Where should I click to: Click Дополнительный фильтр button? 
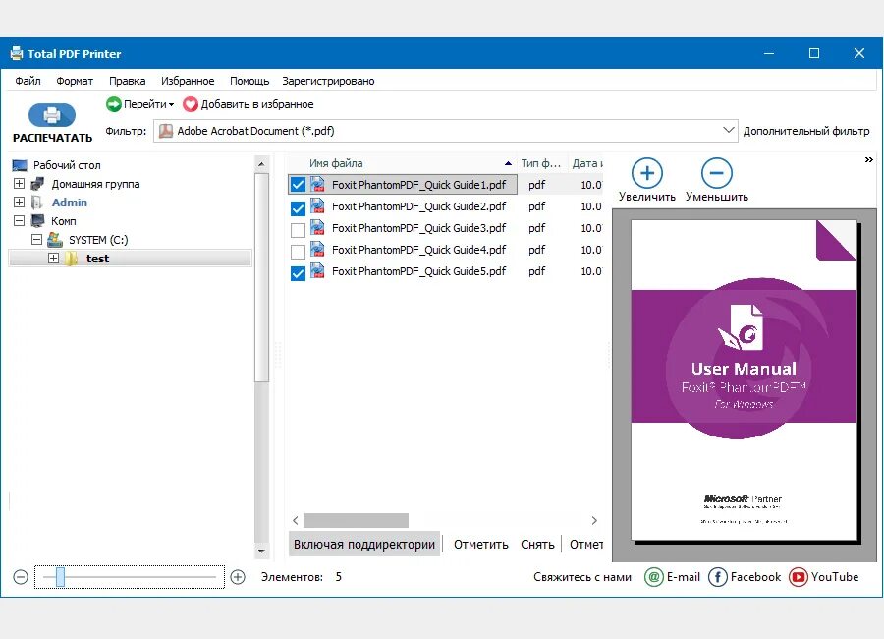click(x=806, y=131)
